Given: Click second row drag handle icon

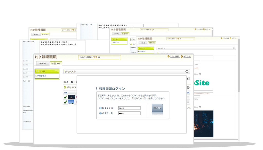Looking at the screenshot, I should click(x=188, y=102).
